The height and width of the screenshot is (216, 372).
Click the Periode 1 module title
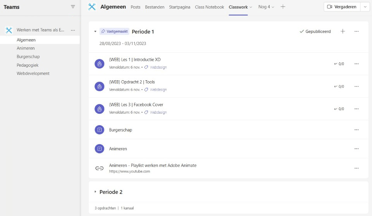click(143, 31)
